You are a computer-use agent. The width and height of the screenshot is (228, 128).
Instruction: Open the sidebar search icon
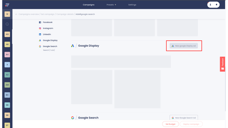click(x=7, y=24)
